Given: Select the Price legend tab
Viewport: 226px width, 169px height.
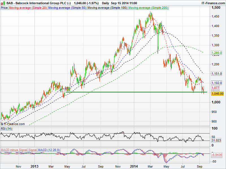Looking at the screenshot, I should tap(4, 8).
